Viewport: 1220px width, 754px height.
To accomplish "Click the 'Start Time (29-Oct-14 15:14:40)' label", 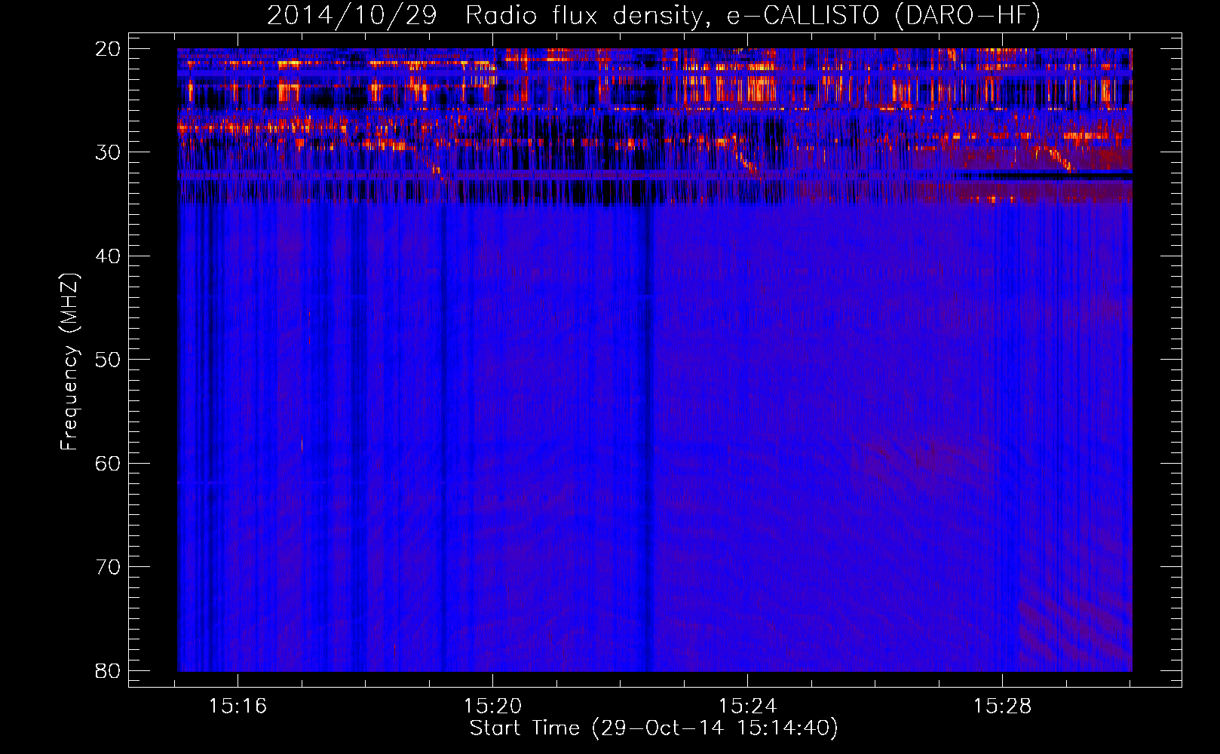I will click(654, 728).
